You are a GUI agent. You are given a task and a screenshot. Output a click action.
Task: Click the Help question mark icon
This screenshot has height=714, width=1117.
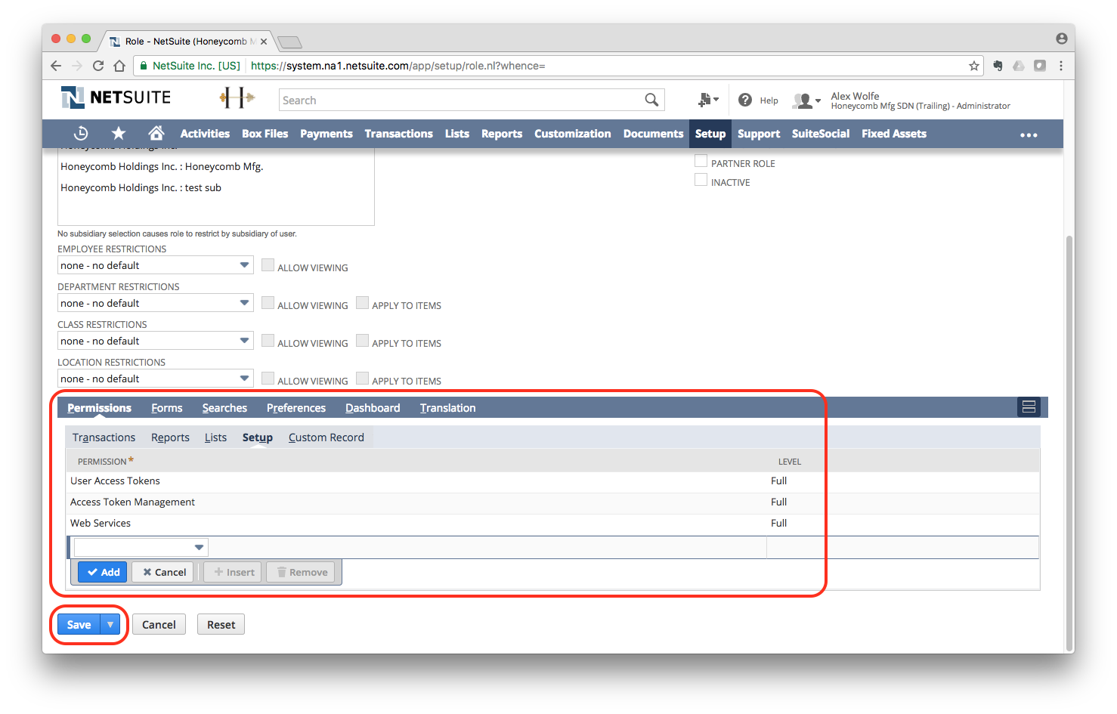click(745, 100)
